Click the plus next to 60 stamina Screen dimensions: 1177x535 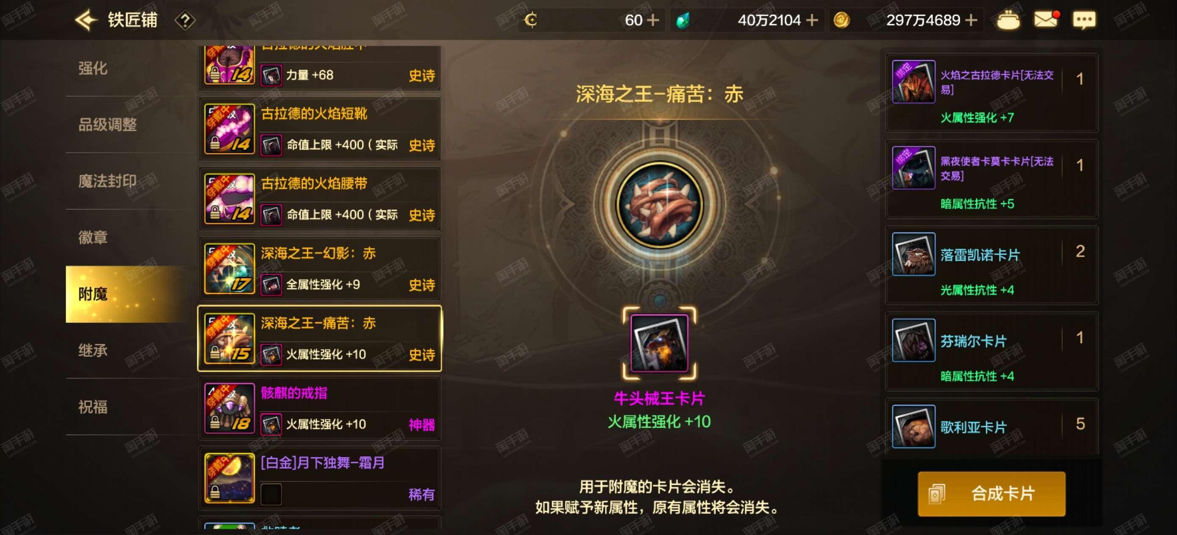tap(653, 20)
